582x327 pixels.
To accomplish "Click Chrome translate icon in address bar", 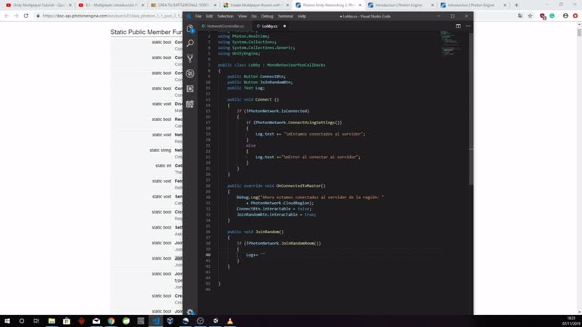I will tap(520, 16).
